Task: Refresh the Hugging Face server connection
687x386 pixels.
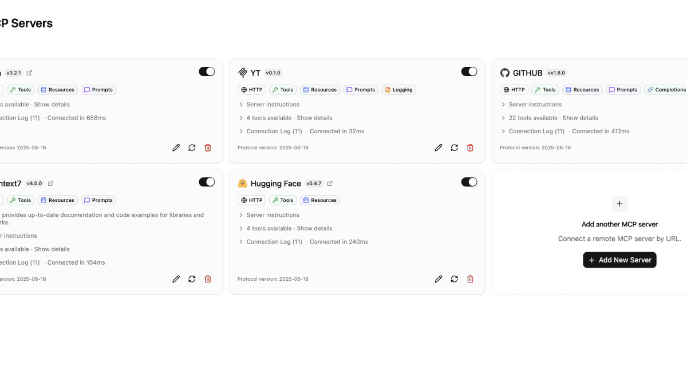Action: [x=454, y=279]
